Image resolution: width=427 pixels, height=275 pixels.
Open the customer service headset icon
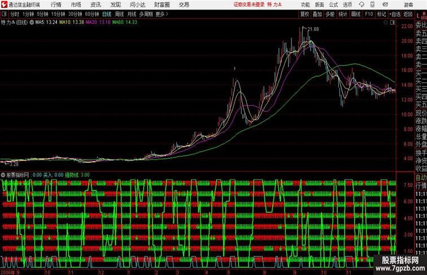pos(361,5)
